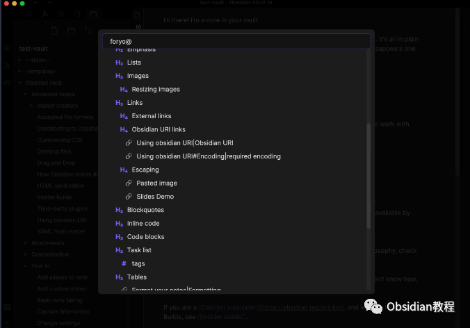The height and width of the screenshot is (328, 470).
Task: Expand the --inbox-- folder arrow
Action: tap(19, 60)
